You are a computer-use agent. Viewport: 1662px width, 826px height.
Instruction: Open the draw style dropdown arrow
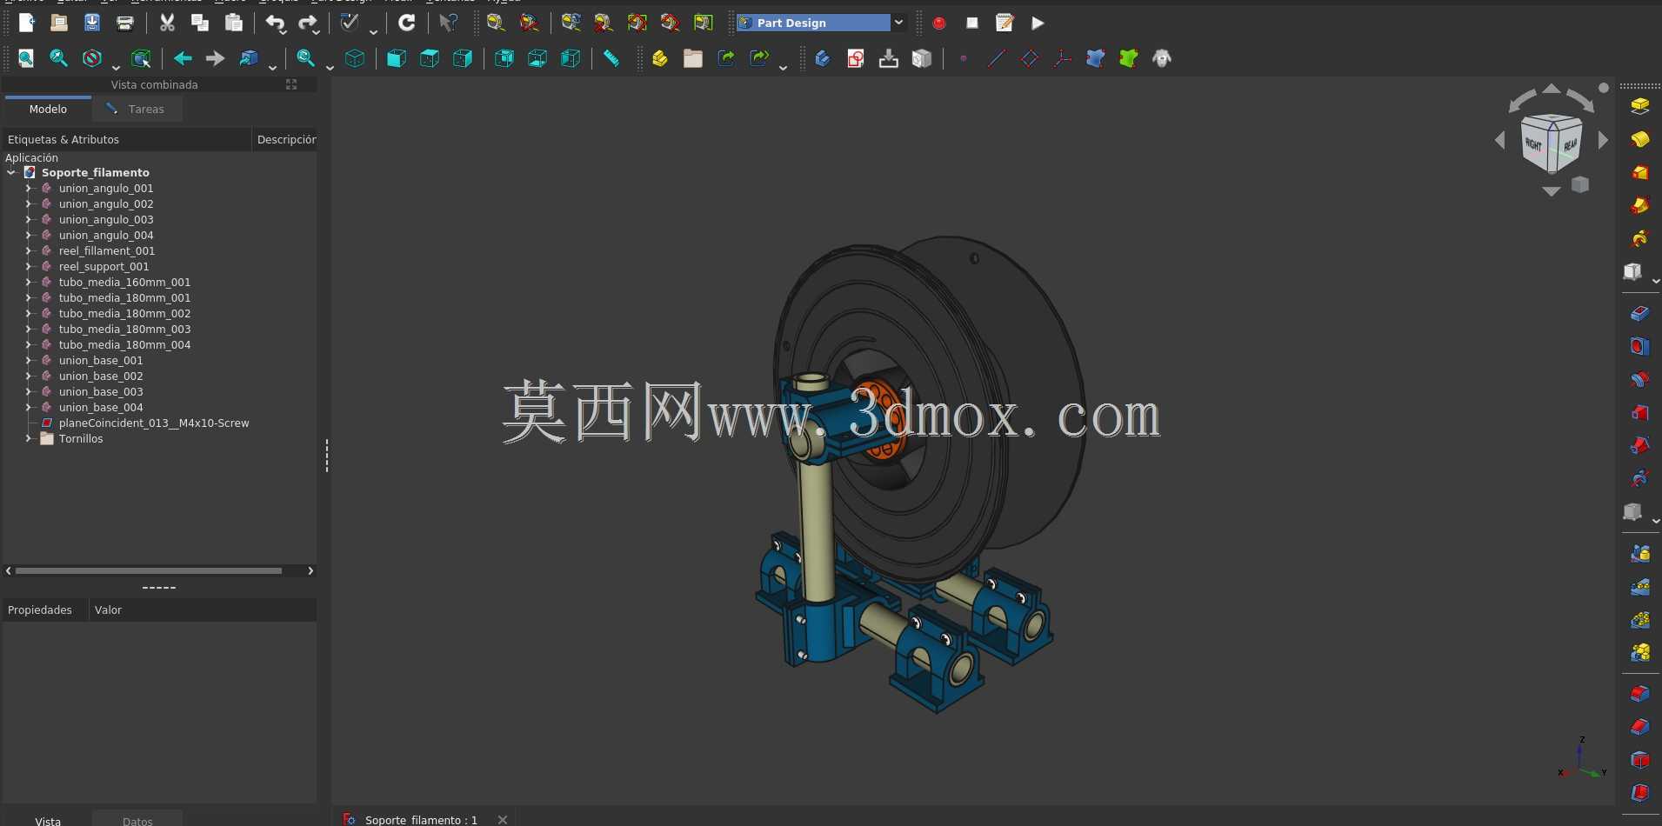tap(115, 66)
